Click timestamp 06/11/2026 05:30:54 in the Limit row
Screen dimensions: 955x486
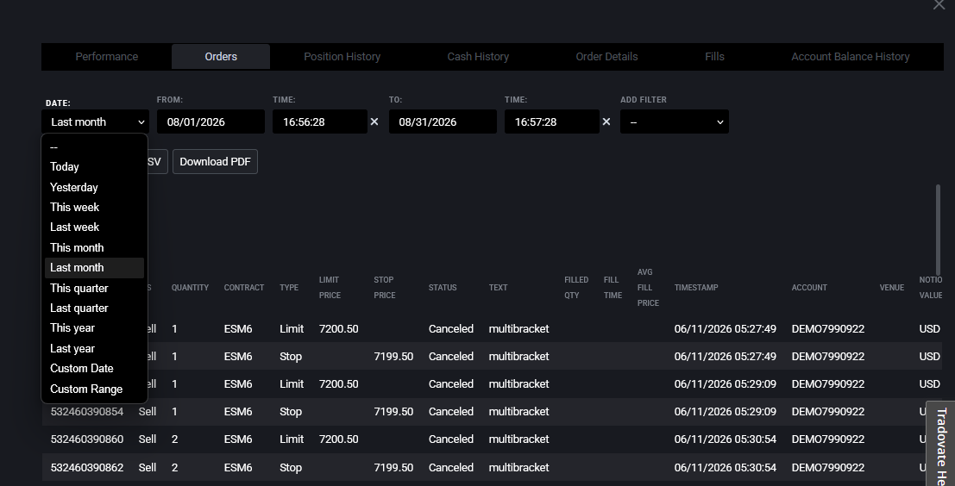point(725,439)
